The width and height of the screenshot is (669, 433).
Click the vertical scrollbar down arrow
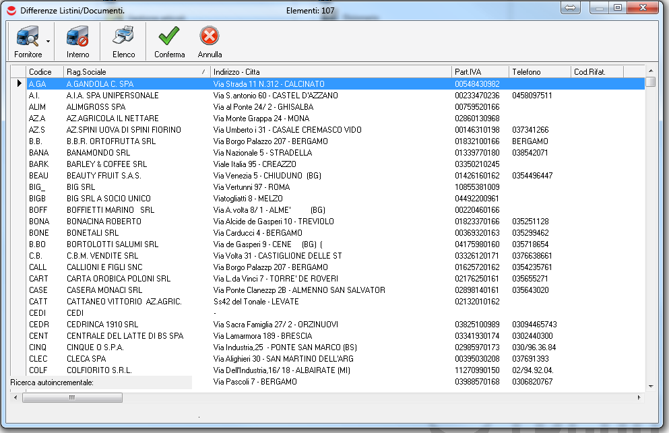coord(650,385)
